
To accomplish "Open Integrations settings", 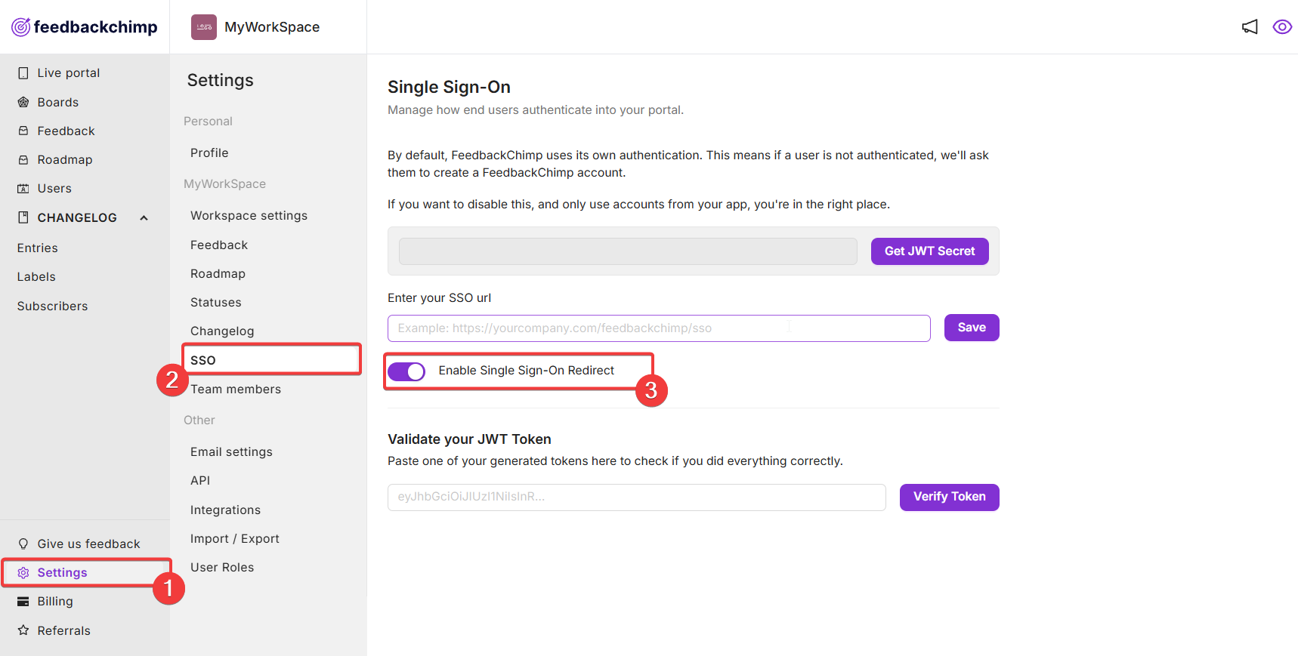I will click(x=225, y=510).
